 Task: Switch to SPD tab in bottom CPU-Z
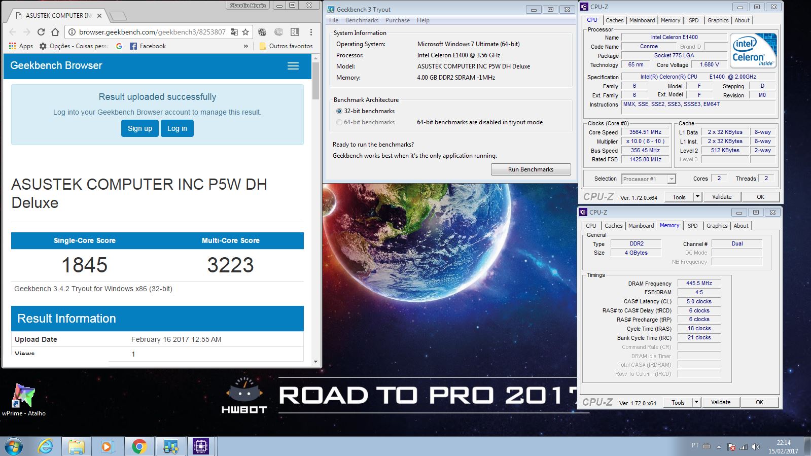693,226
